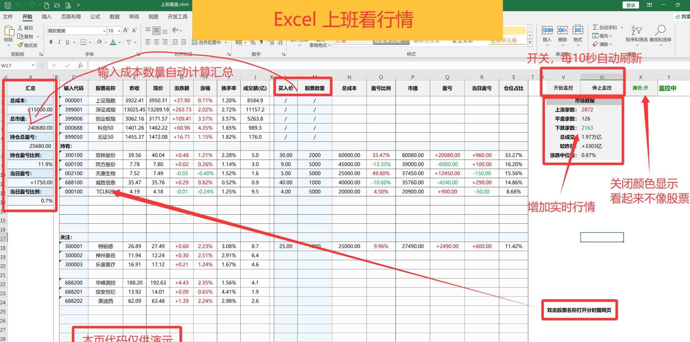Toggle the color display switch 颜色:开
This screenshot has width=690, height=342.
click(640, 88)
